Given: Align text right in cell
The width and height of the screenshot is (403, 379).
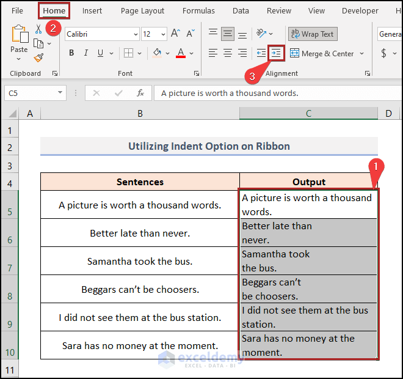Looking at the screenshot, I should coord(242,53).
